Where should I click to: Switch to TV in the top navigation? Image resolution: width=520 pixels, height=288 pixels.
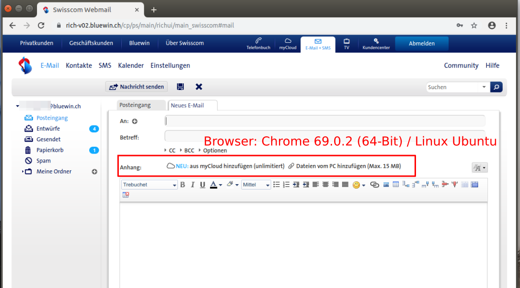coord(347,44)
